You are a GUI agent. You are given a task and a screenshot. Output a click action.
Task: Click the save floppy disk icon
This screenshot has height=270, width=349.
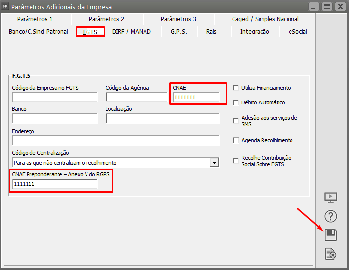pos(331,235)
